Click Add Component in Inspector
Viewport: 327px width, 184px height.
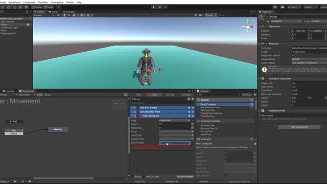[x=299, y=127]
